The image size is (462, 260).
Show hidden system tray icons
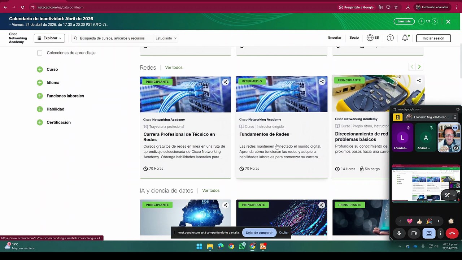(x=400, y=247)
